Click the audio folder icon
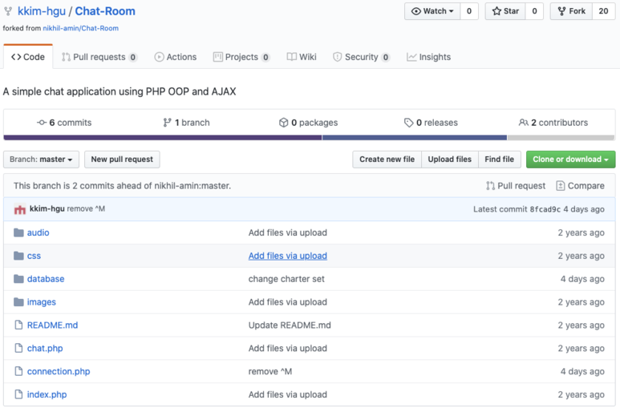Viewport: 620px width, 412px height. pyautogui.click(x=18, y=232)
